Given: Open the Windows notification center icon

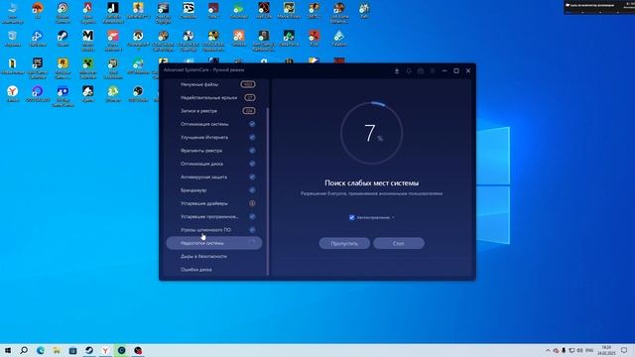Looking at the screenshot, I should pyautogui.click(x=624, y=350).
